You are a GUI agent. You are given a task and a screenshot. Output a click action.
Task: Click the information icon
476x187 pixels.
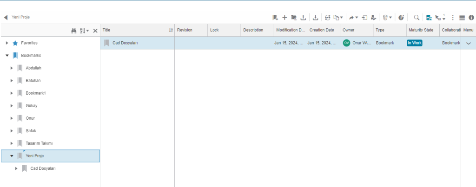click(471, 18)
